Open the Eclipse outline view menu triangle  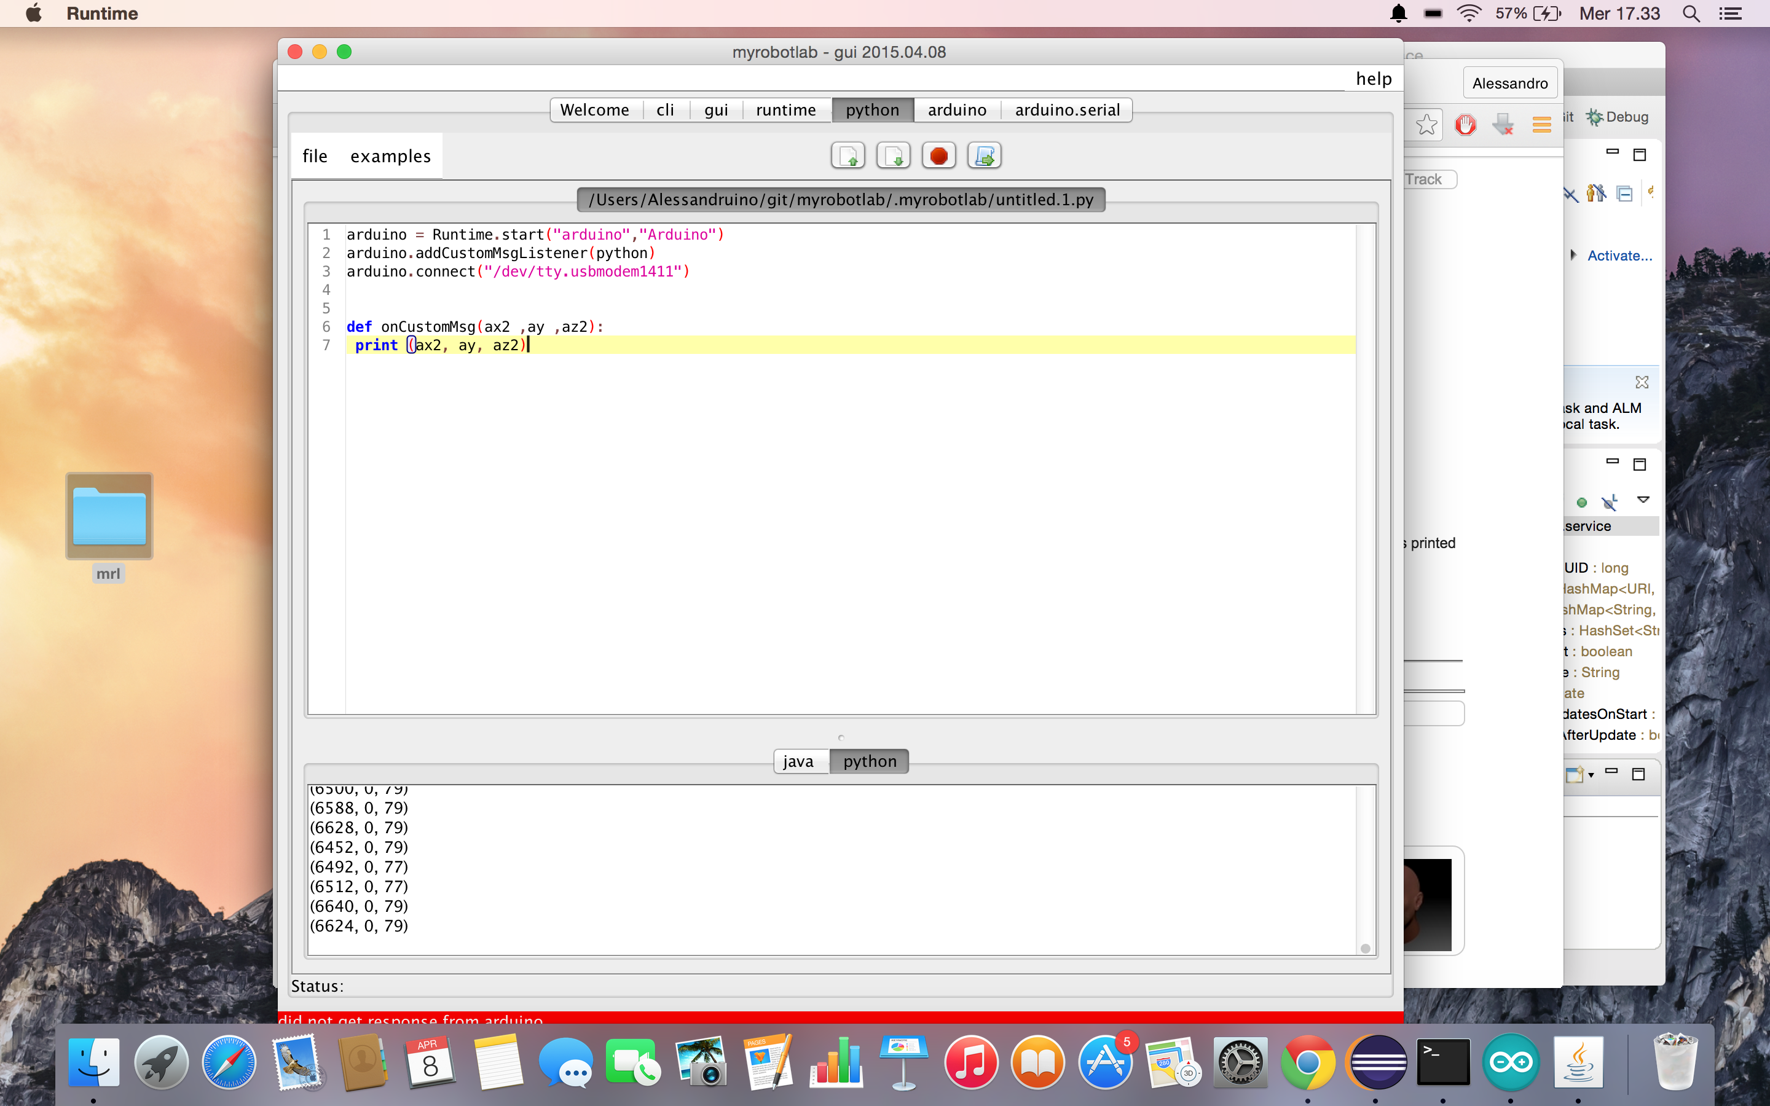1643,500
